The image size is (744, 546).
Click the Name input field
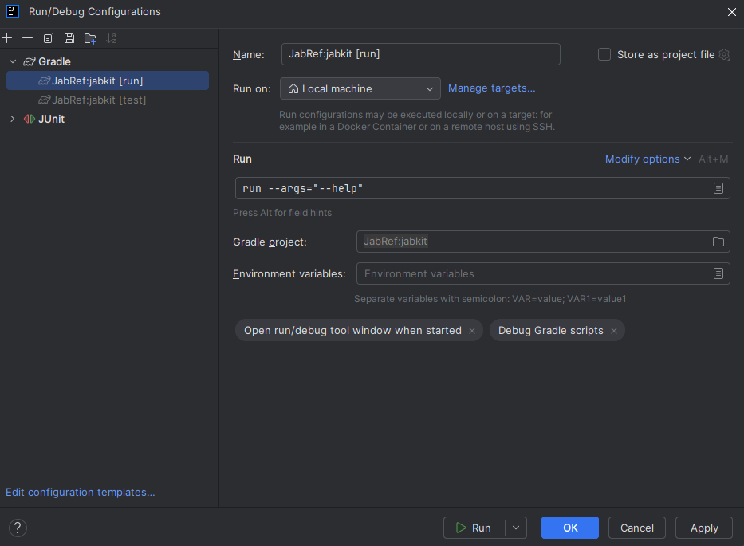(420, 54)
